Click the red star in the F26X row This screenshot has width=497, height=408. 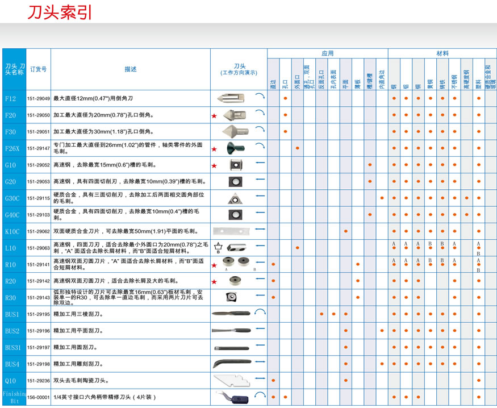coord(214,149)
